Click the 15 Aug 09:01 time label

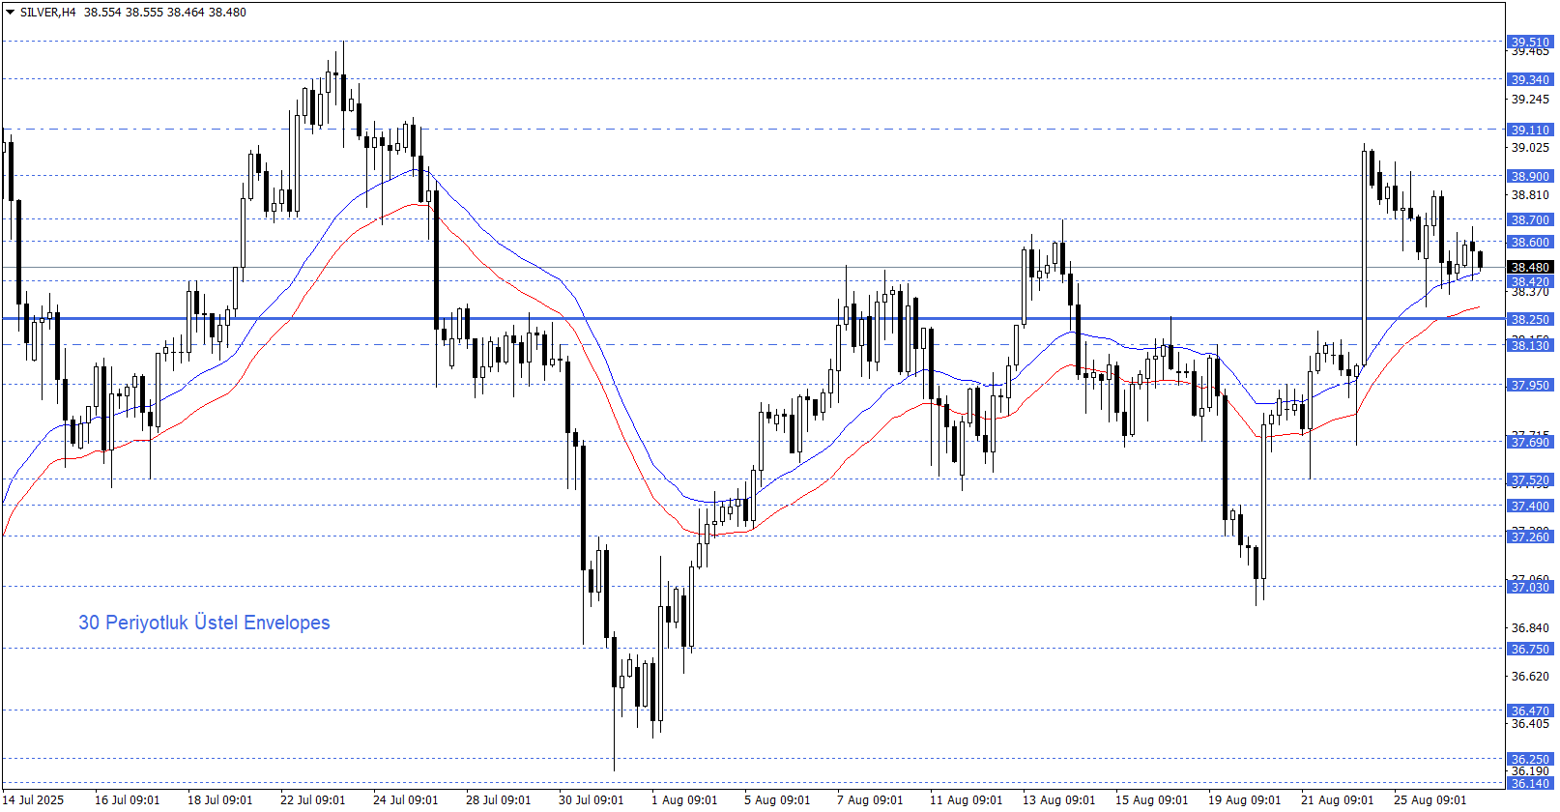(1152, 799)
